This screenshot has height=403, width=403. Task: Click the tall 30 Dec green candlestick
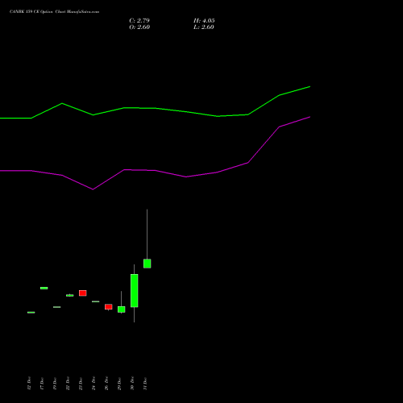click(x=134, y=290)
